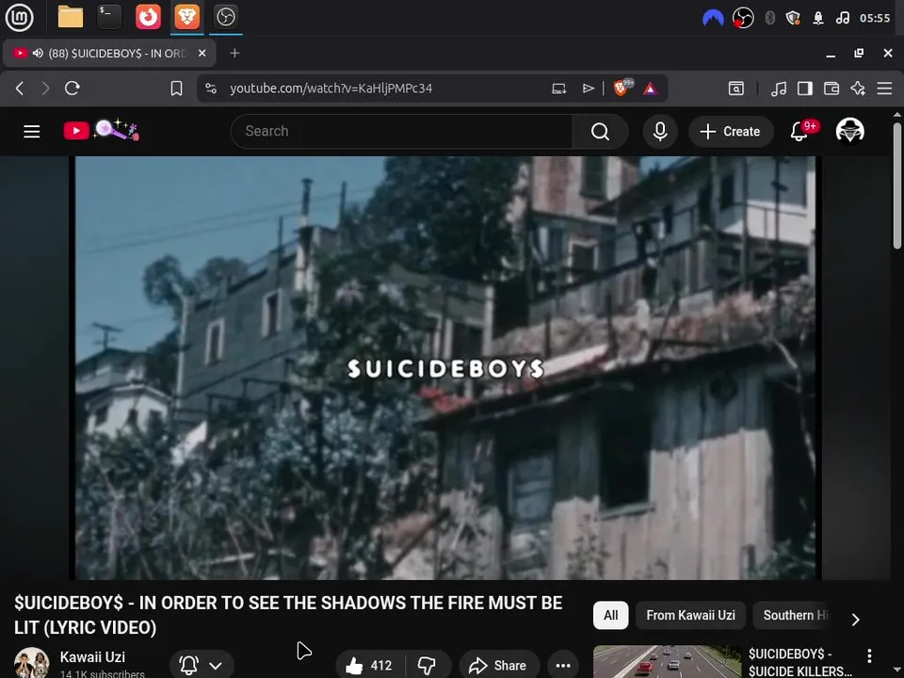Open the update manager shield icon
Viewport: 904px width, 678px height.
pyautogui.click(x=793, y=18)
